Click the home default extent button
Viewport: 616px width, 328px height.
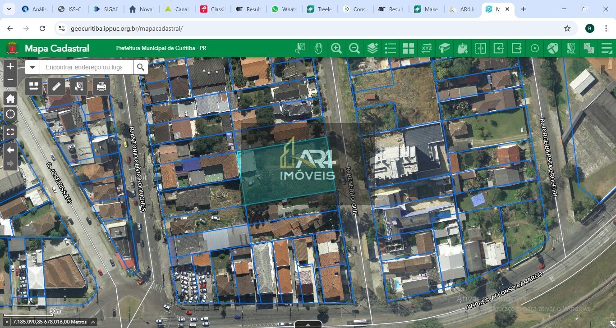[x=10, y=98]
